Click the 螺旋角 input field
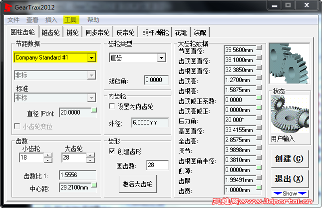 point(156,80)
